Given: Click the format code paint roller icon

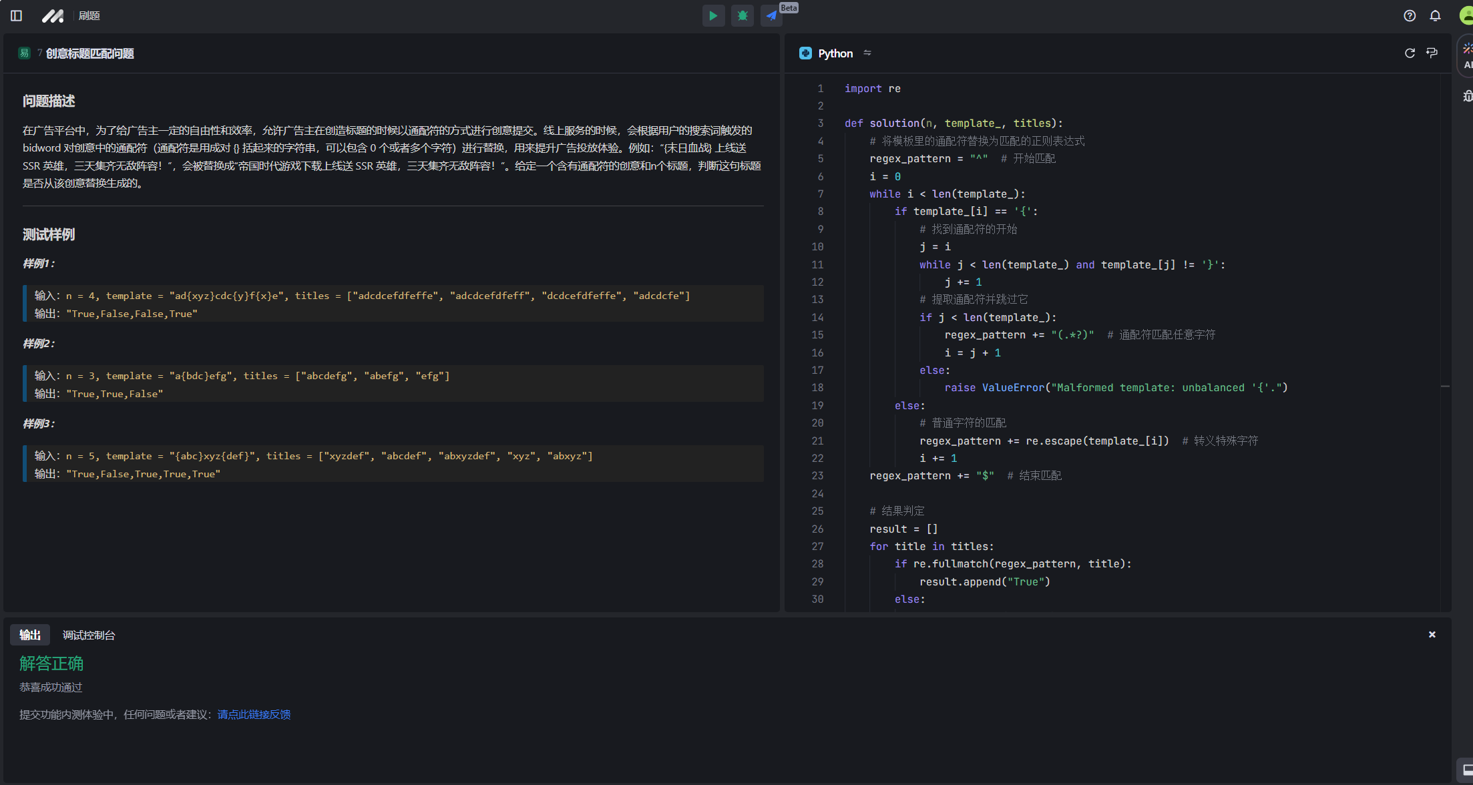Looking at the screenshot, I should click(1432, 53).
